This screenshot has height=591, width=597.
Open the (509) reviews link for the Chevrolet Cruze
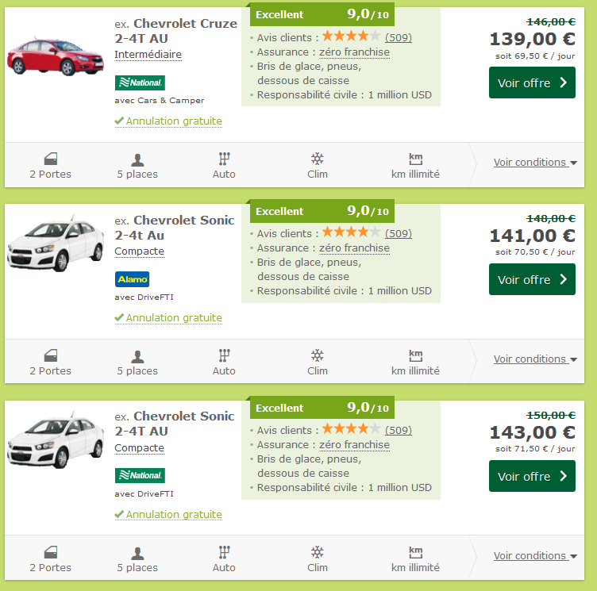point(399,36)
